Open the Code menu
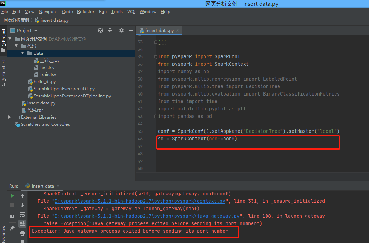This screenshot has height=243, width=369. 67,11
